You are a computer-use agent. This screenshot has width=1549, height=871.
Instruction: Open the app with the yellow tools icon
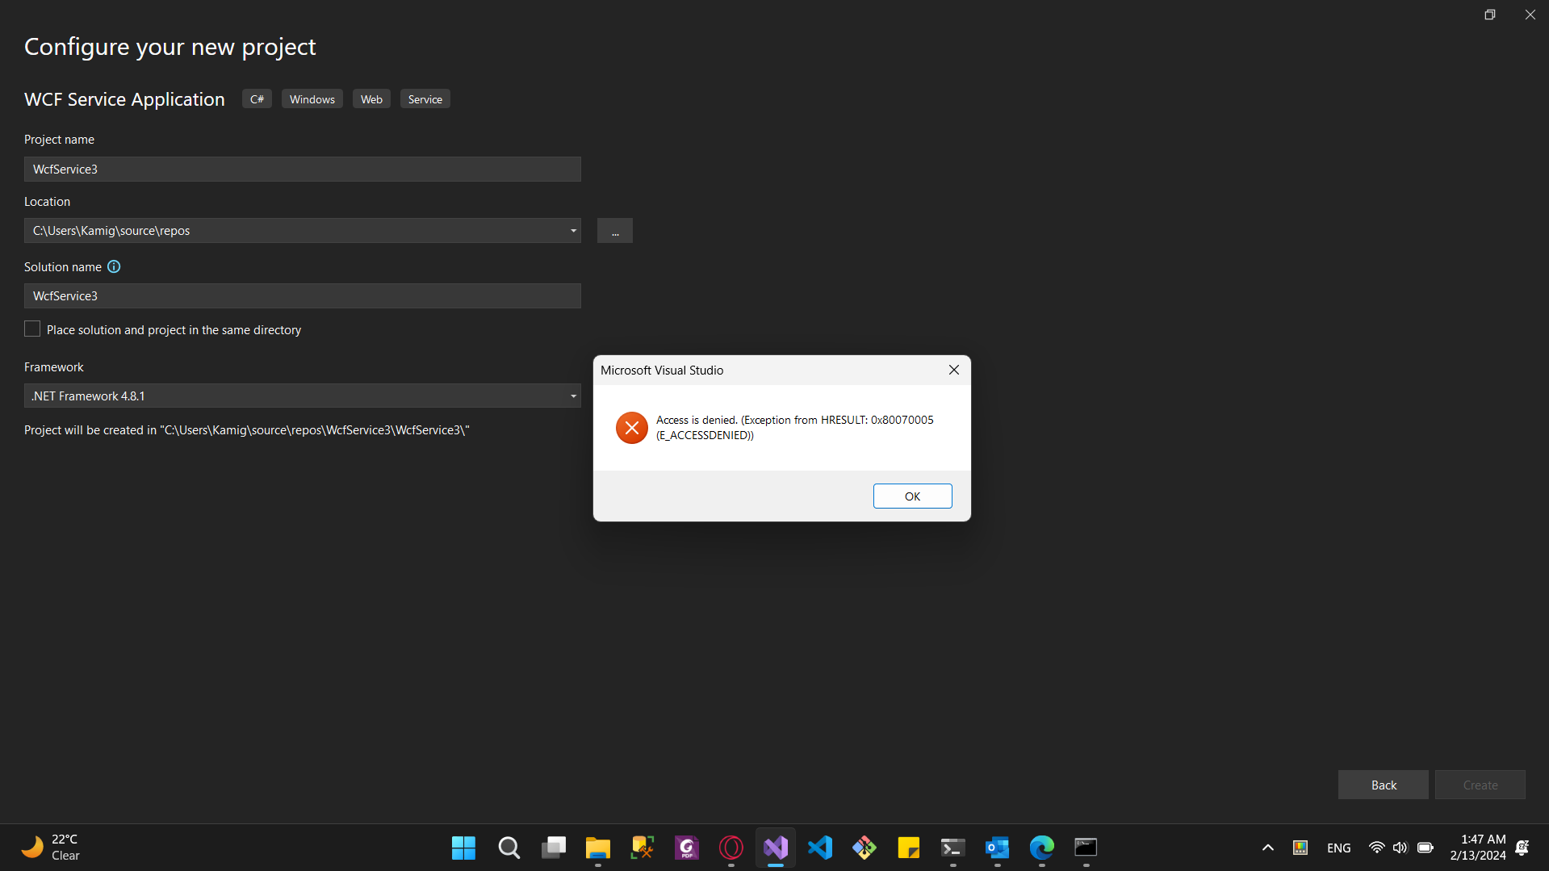(x=642, y=848)
